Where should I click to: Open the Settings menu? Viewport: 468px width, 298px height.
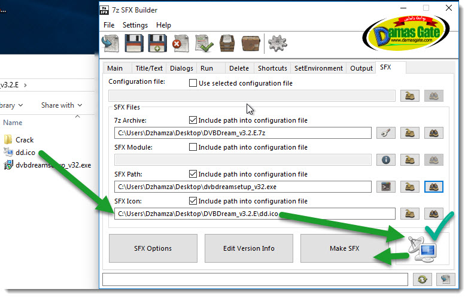(135, 25)
